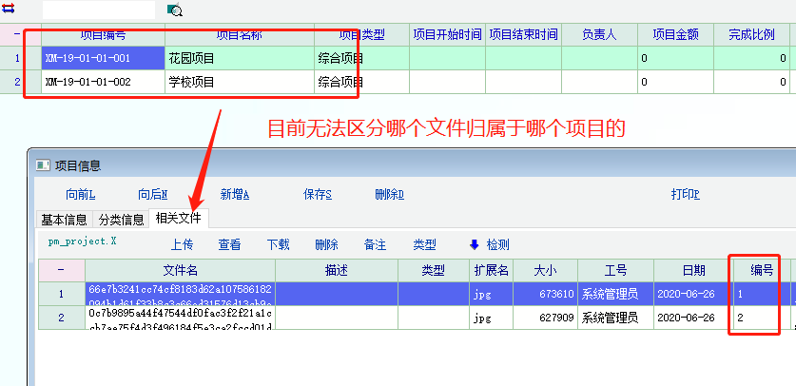Click 新增 to add a record
This screenshot has height=386, width=796.
coord(235,194)
